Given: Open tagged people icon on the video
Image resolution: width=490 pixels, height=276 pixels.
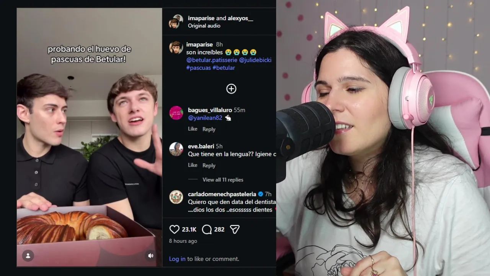Looking at the screenshot, I should 28,256.
